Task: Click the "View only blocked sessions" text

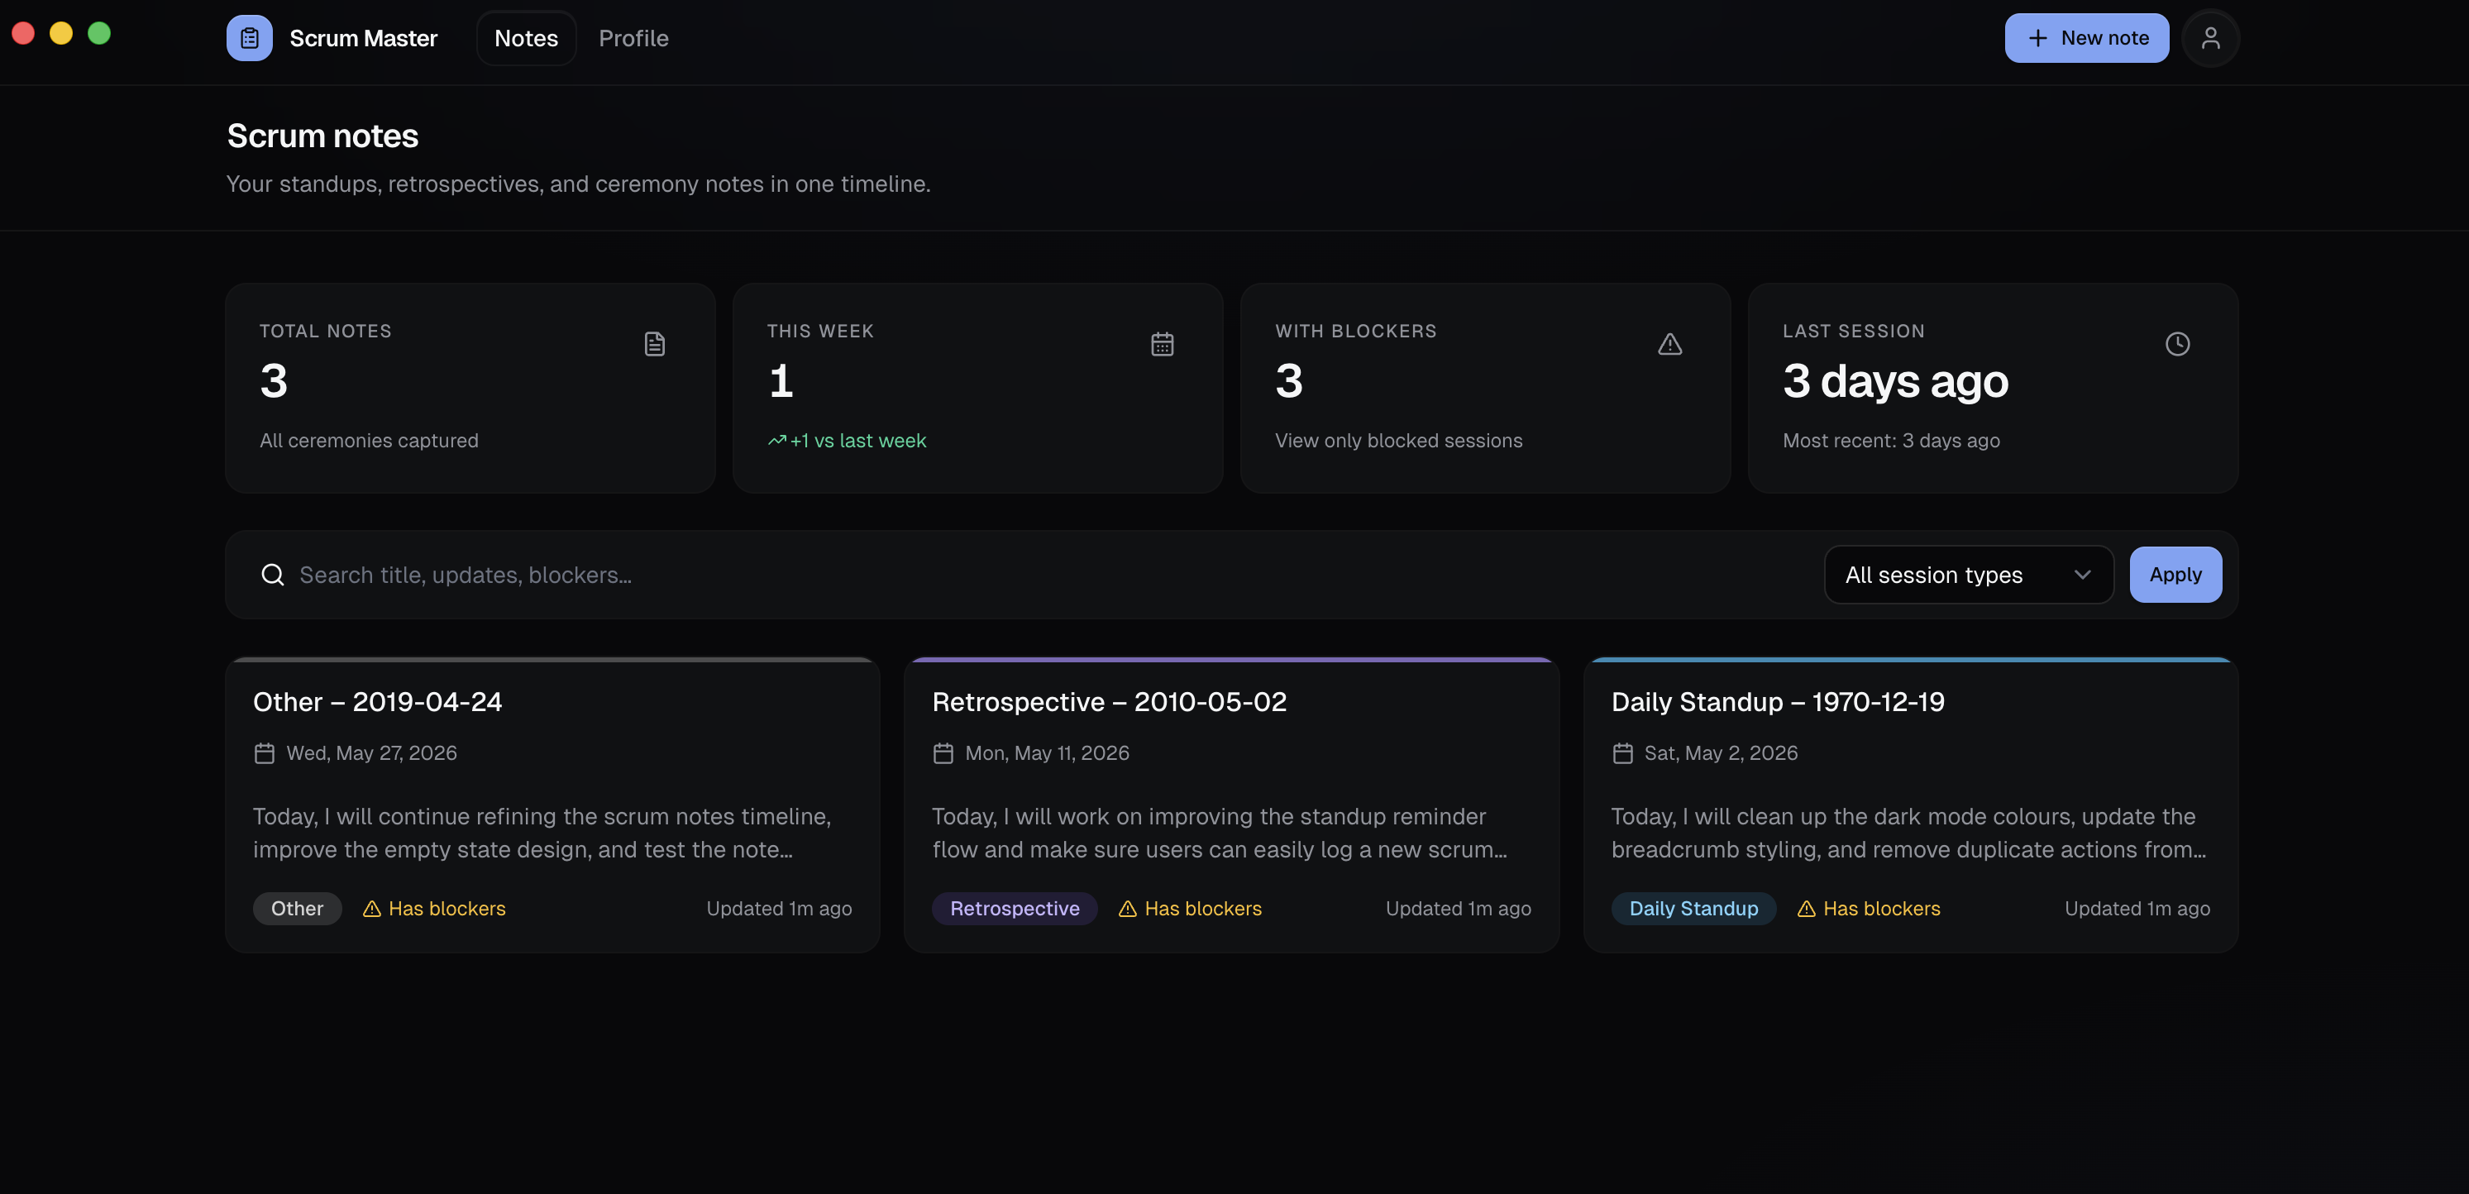Action: [1398, 441]
